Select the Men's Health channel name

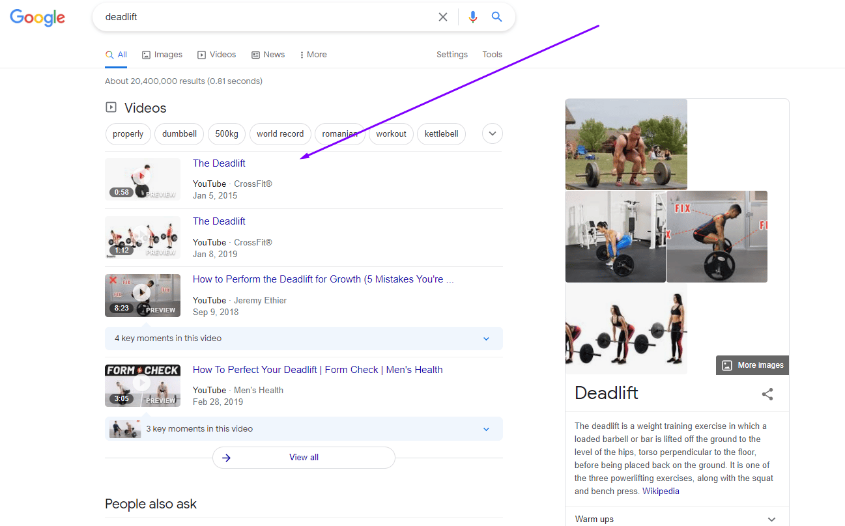pos(259,391)
